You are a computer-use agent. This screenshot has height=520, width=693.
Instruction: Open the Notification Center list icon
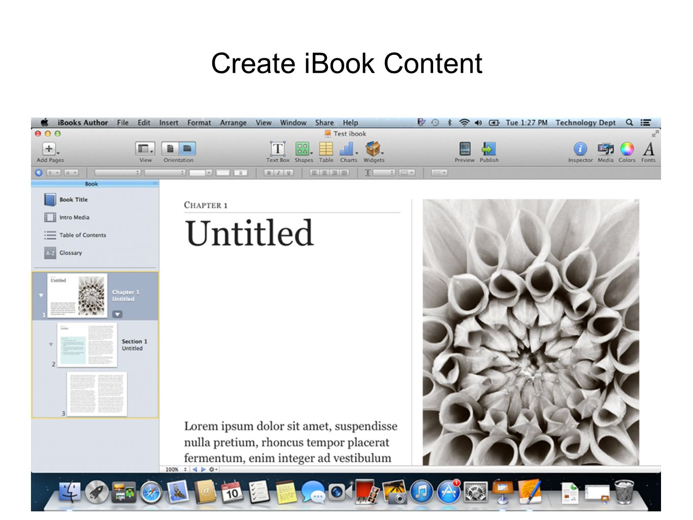tap(645, 122)
